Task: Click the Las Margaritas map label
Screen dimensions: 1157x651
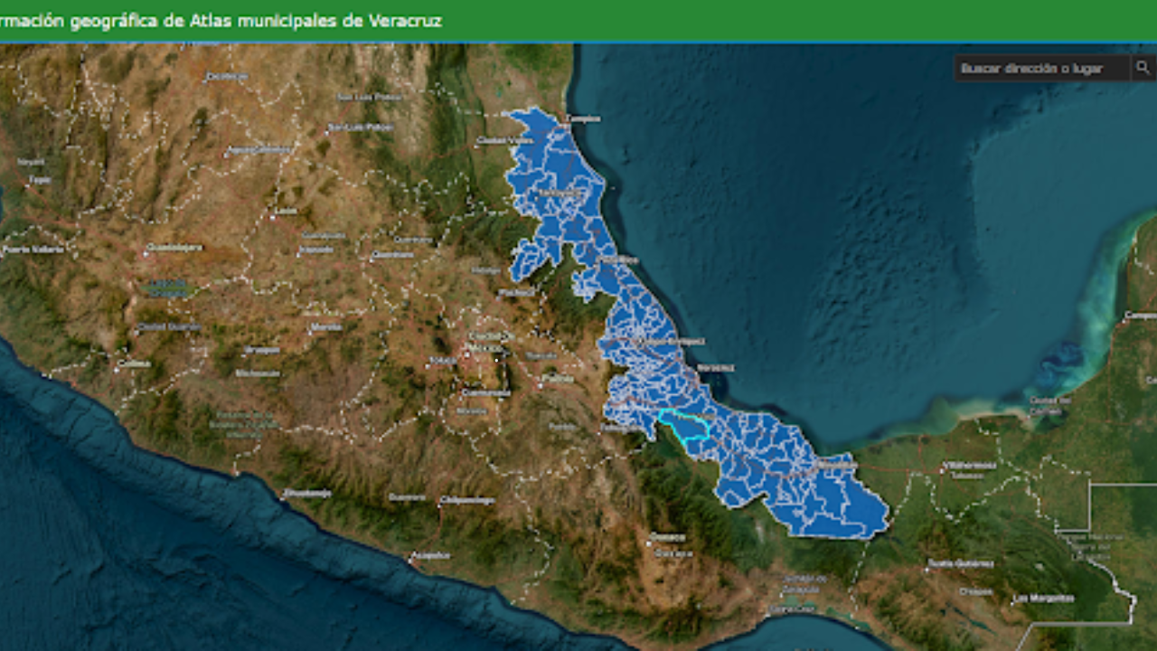Action: tap(1043, 599)
